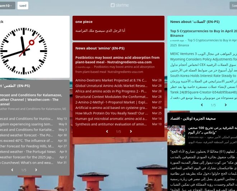Open 'Human gut microbial aromatic amino acid' article
Image resolution: width=237 pixels, height=191 pixels.
(x=111, y=119)
